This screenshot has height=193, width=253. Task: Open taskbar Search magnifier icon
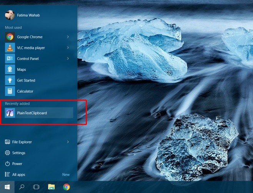coord(22,187)
